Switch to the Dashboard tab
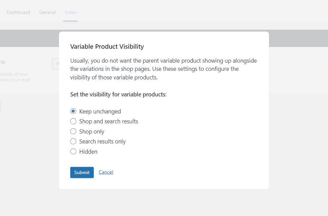The height and width of the screenshot is (216, 328). click(18, 12)
